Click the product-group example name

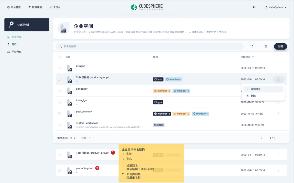click(x=85, y=168)
